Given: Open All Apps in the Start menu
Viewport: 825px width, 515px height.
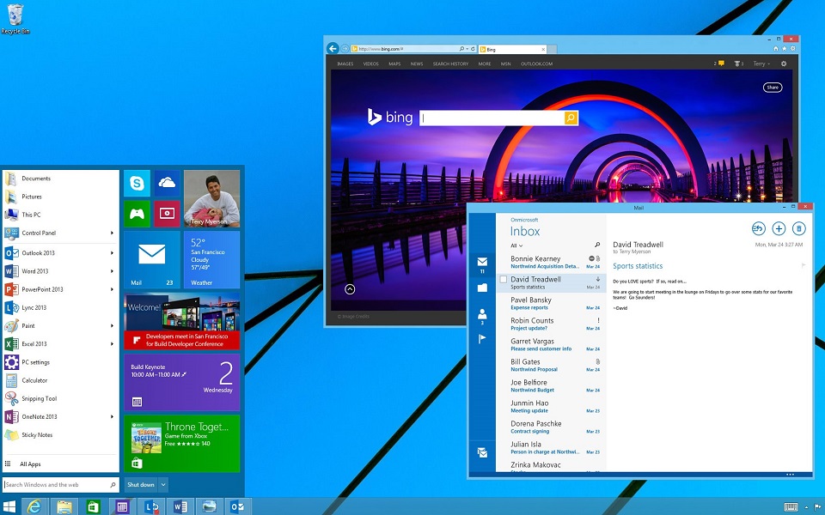Looking at the screenshot, I should click(x=31, y=463).
